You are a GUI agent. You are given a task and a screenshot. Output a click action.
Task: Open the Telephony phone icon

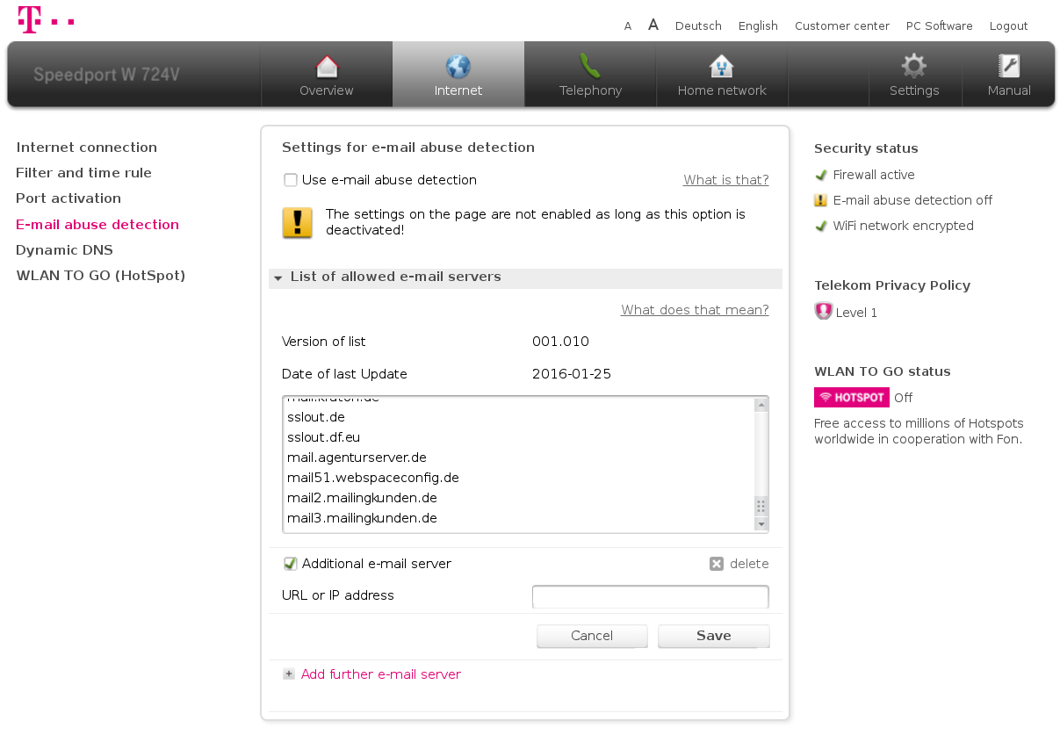[x=590, y=67]
